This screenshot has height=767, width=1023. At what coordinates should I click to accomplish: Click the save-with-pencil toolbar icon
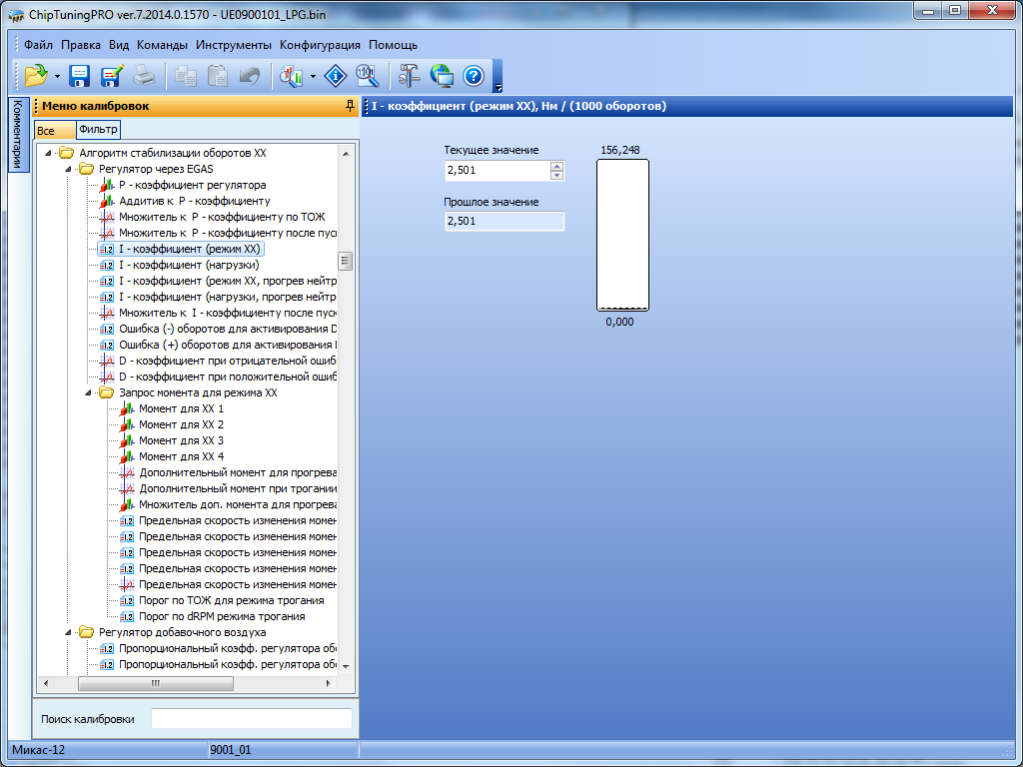pos(111,76)
